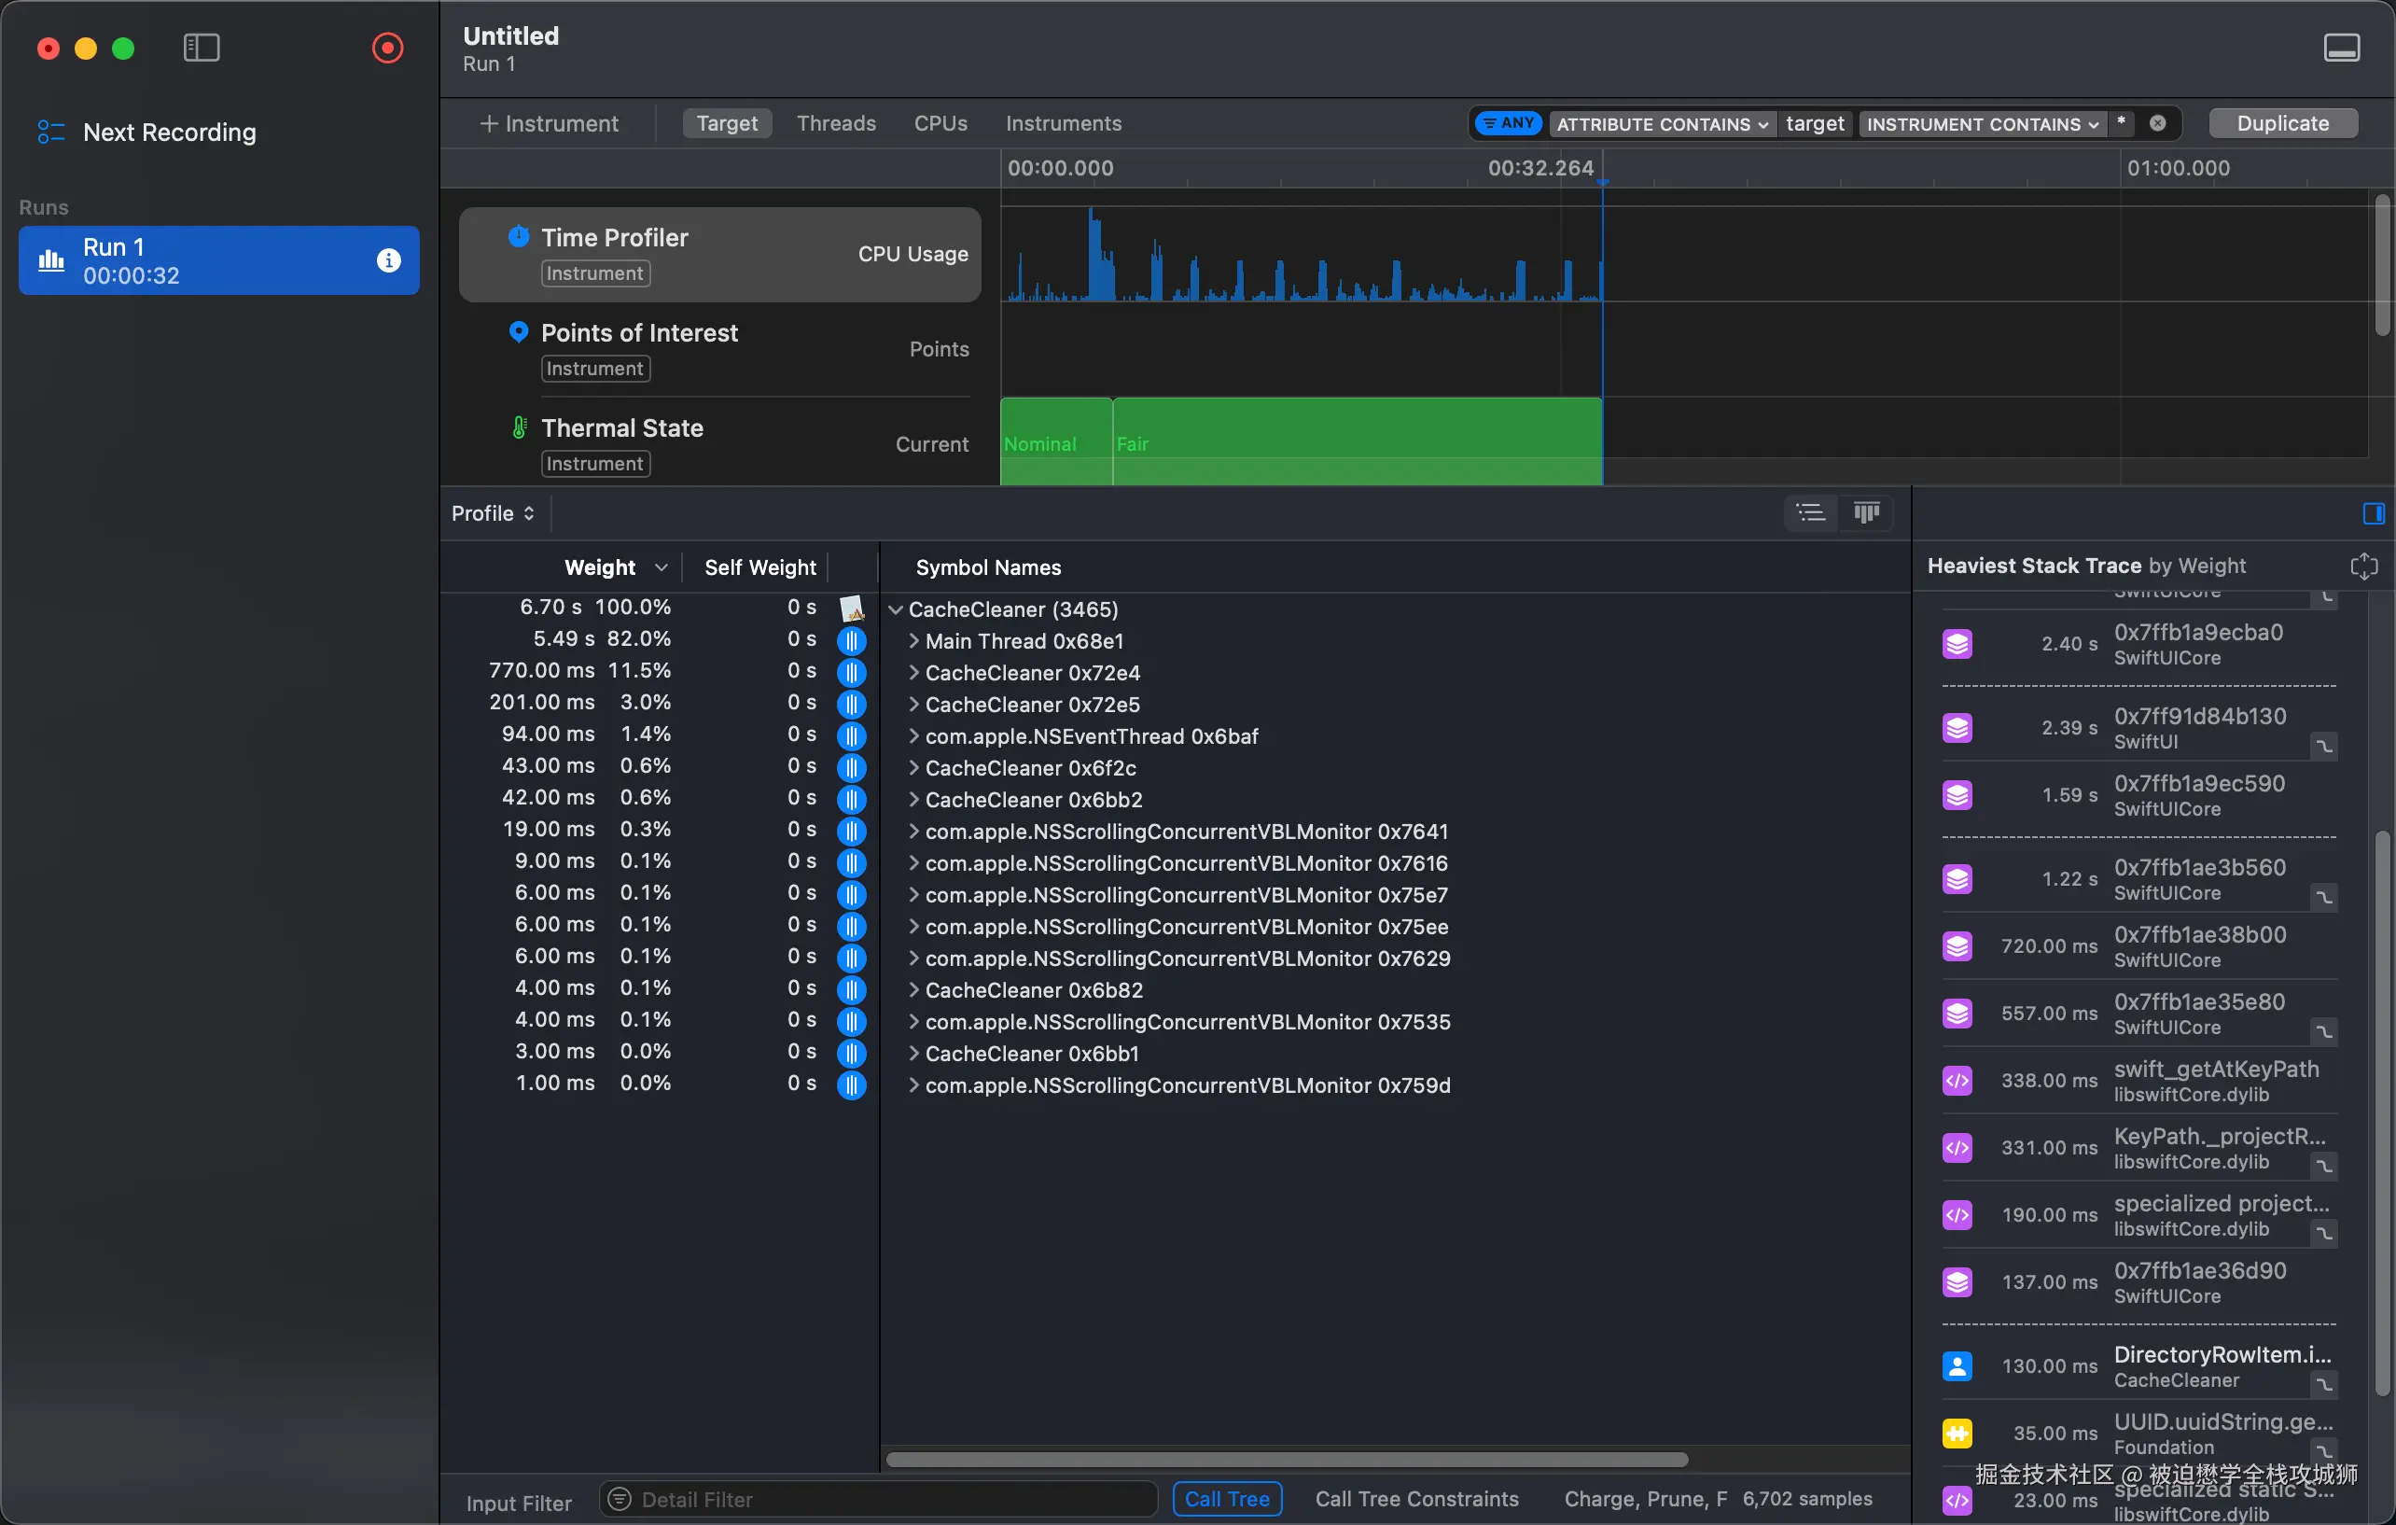Expand the CacheCleaner 0x6f2c thread
2396x1525 pixels.
coord(913,768)
